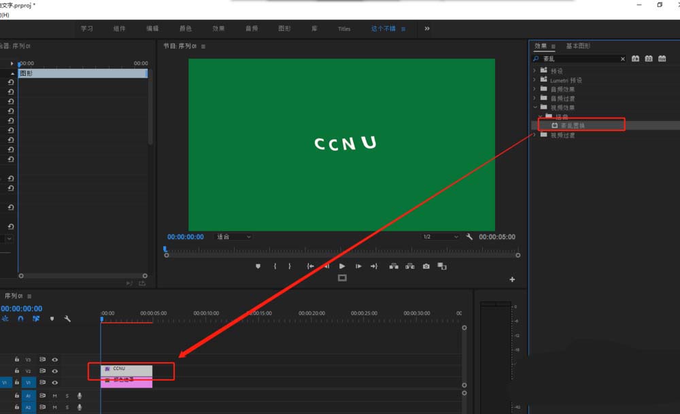Solo the A2 track with the S button

(x=67, y=407)
